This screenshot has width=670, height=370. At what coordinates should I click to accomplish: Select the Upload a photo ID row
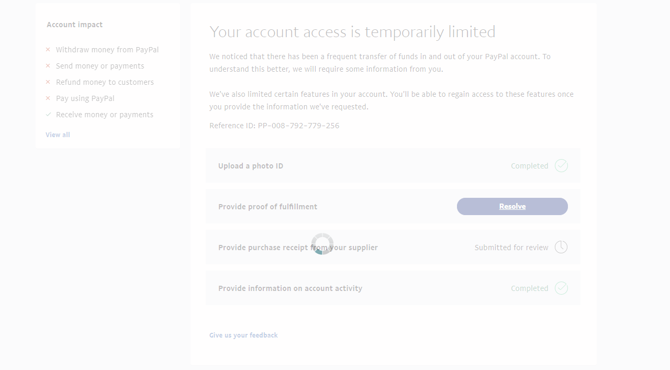[251, 166]
